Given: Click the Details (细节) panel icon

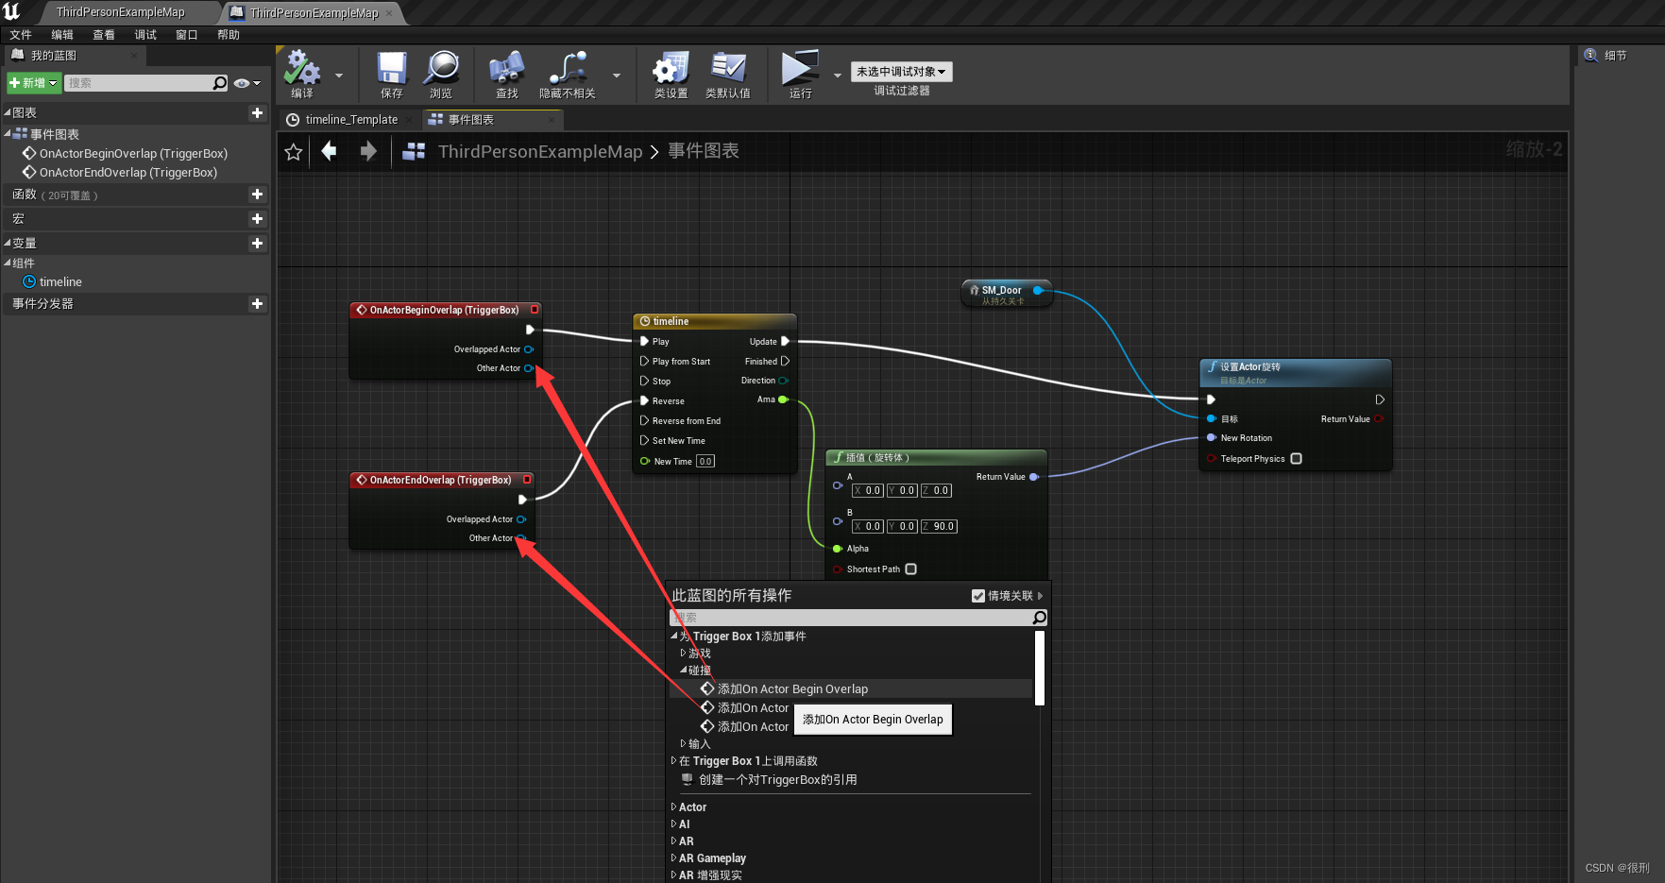Looking at the screenshot, I should pyautogui.click(x=1590, y=56).
